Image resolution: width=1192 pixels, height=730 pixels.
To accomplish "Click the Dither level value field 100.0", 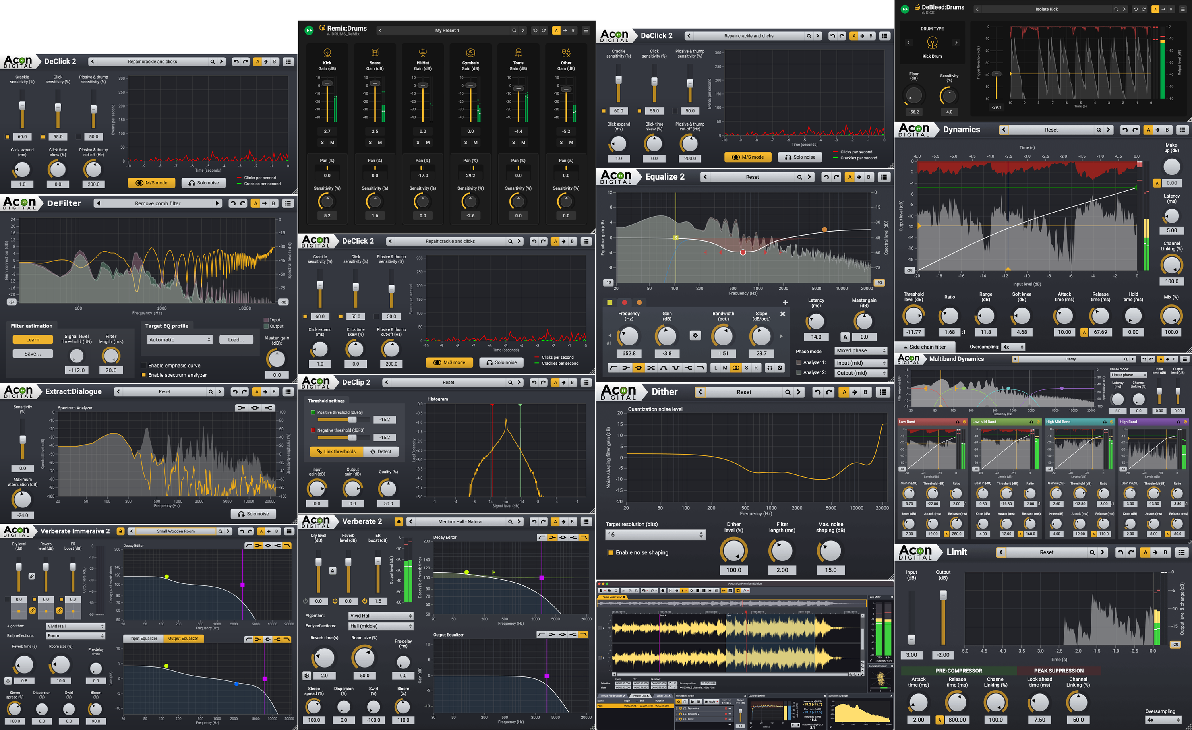I will 733,570.
